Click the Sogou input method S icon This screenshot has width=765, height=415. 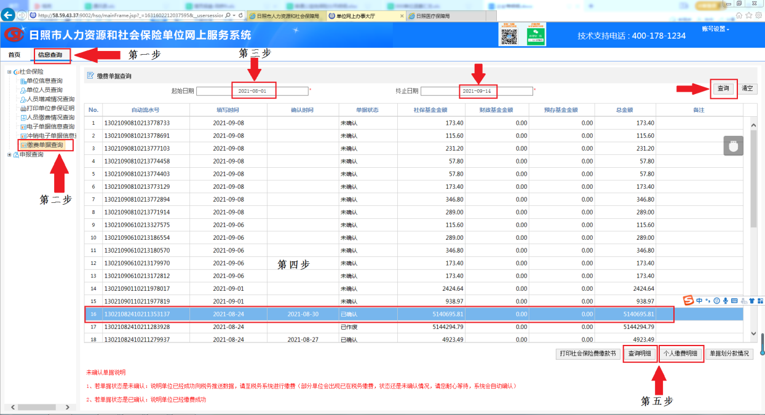click(x=688, y=300)
